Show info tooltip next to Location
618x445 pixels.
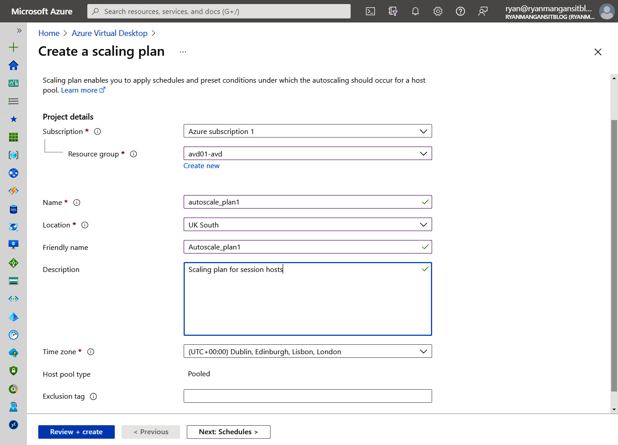tap(85, 225)
